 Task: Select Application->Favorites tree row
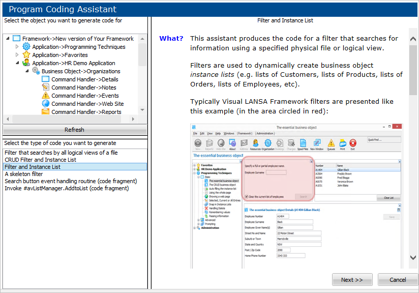click(x=60, y=55)
